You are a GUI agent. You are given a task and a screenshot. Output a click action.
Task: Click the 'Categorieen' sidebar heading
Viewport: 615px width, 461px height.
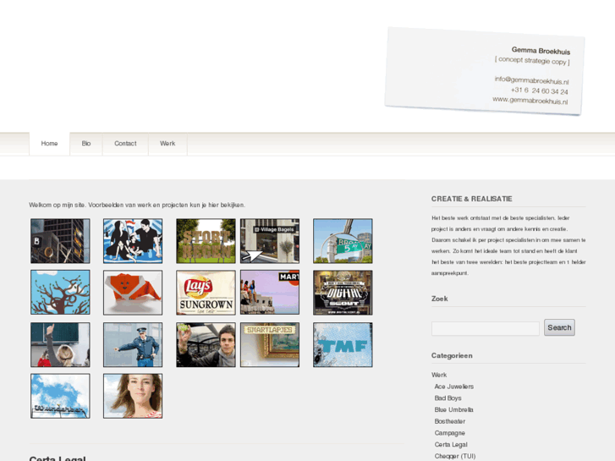click(452, 355)
